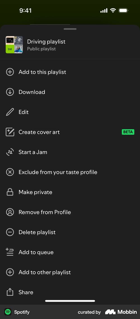Select Exclude from your taste profile
The width and height of the screenshot is (140, 319).
click(70, 172)
